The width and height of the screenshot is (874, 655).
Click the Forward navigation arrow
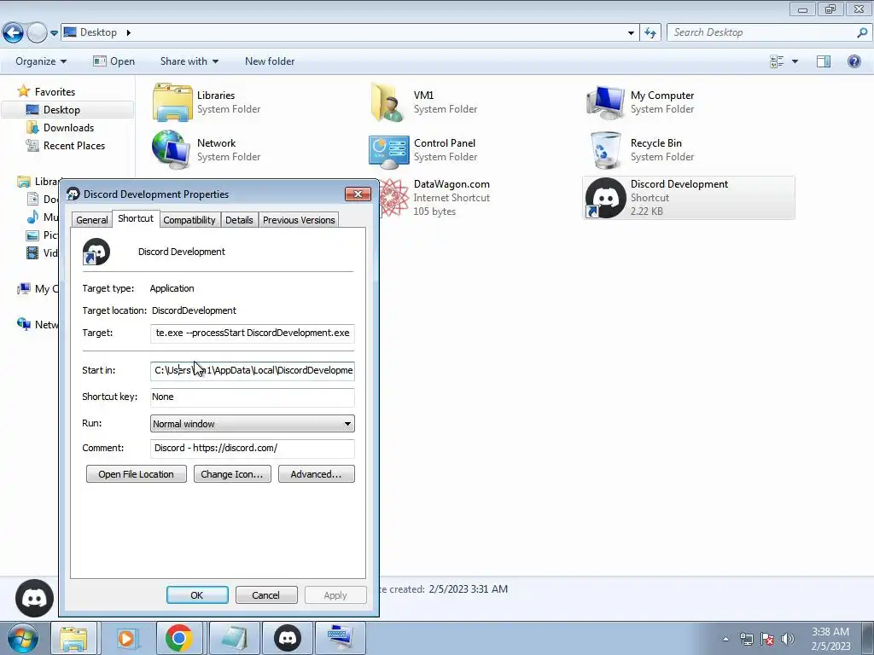pyautogui.click(x=37, y=33)
